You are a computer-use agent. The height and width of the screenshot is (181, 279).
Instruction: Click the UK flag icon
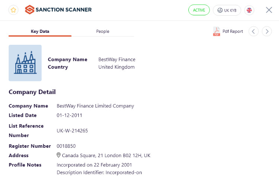pos(249,10)
